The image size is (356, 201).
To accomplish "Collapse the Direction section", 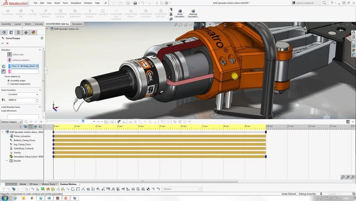I will (x=40, y=50).
